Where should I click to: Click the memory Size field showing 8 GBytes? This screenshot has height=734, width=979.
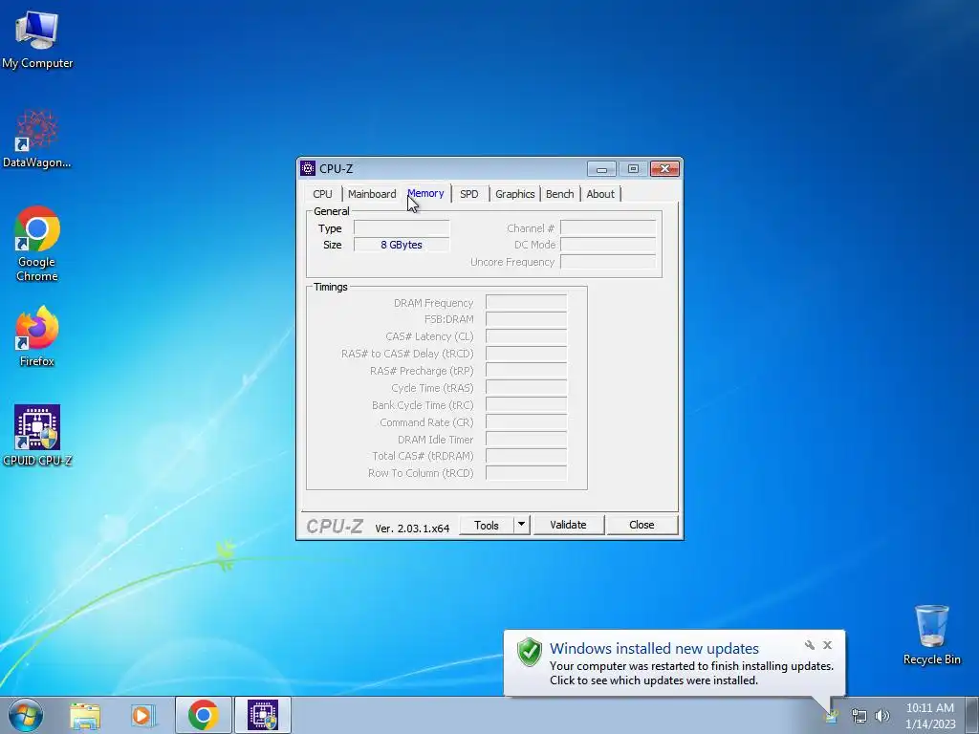coord(402,245)
